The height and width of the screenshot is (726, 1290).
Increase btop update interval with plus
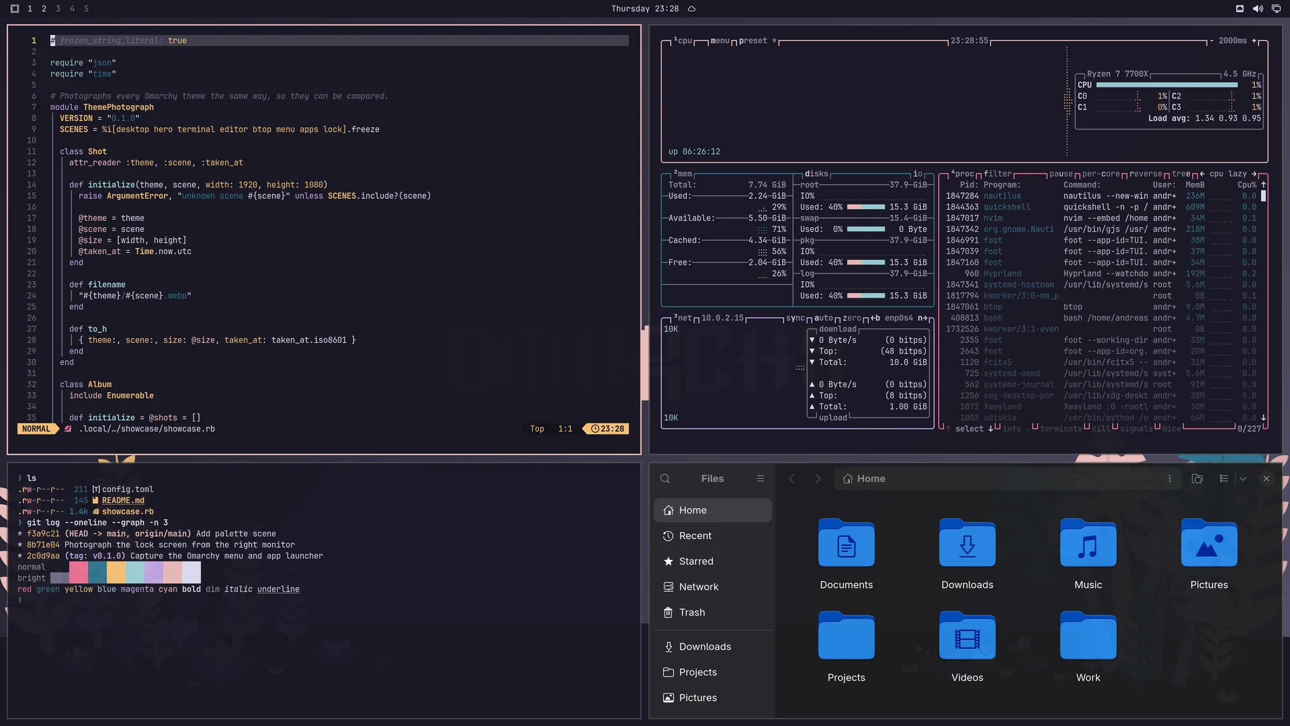1254,41
